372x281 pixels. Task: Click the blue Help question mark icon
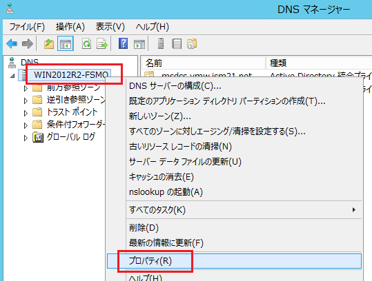[123, 43]
